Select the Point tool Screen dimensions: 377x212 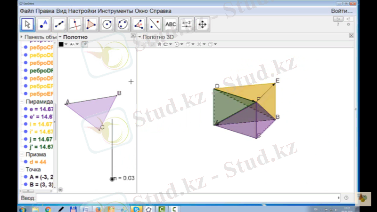tap(43, 24)
